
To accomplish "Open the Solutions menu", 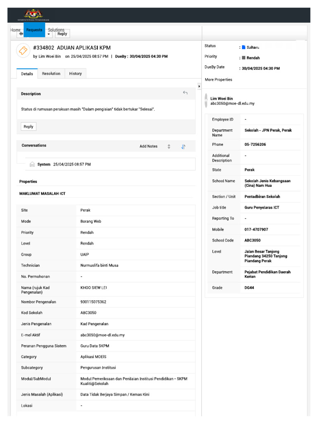I will tap(56, 30).
